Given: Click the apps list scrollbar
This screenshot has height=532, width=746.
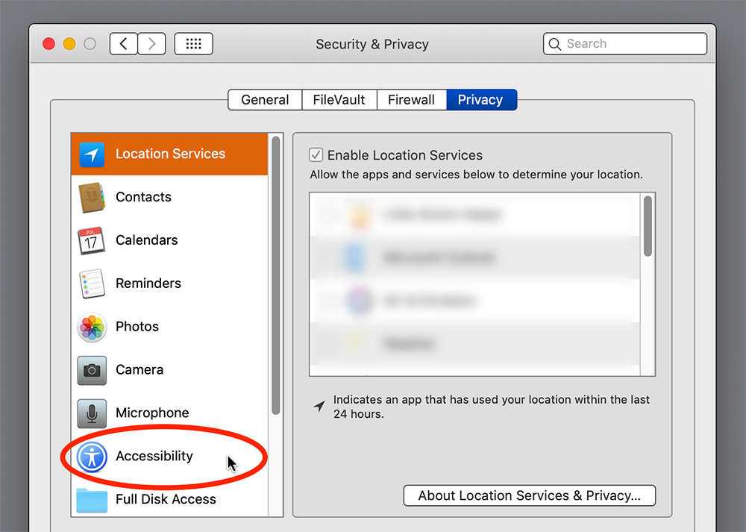Looking at the screenshot, I should click(648, 225).
